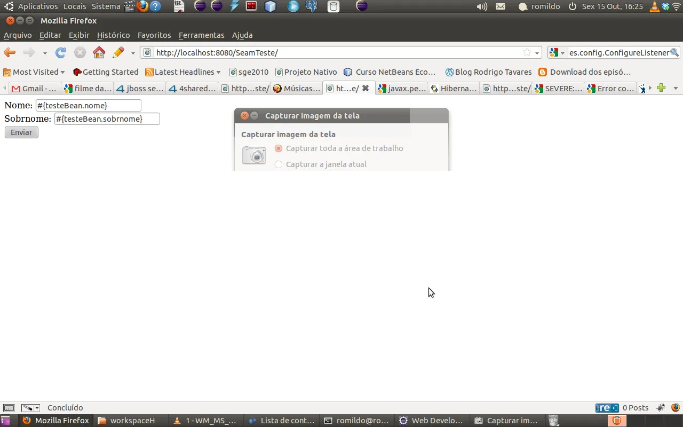Viewport: 683px width, 427px height.
Task: Launch Firefox from the top panel
Action: tap(142, 6)
